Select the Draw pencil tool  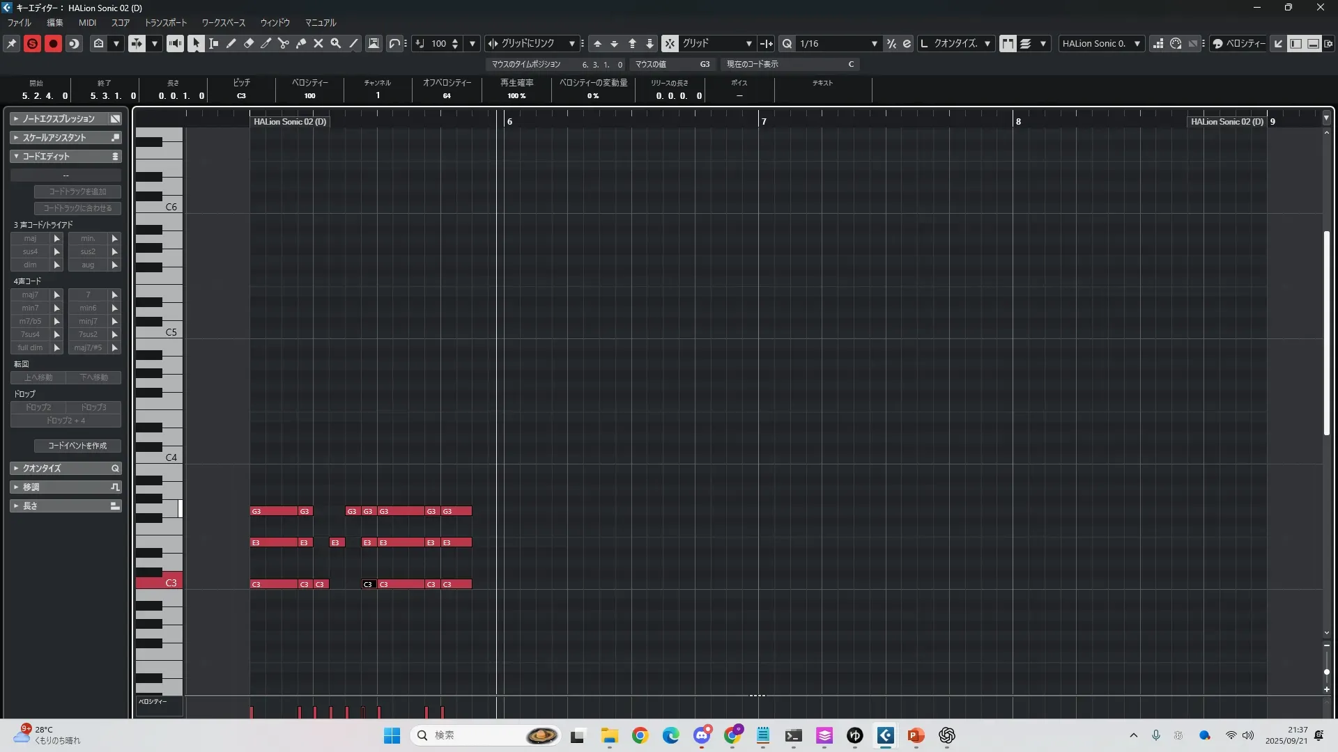click(x=231, y=43)
